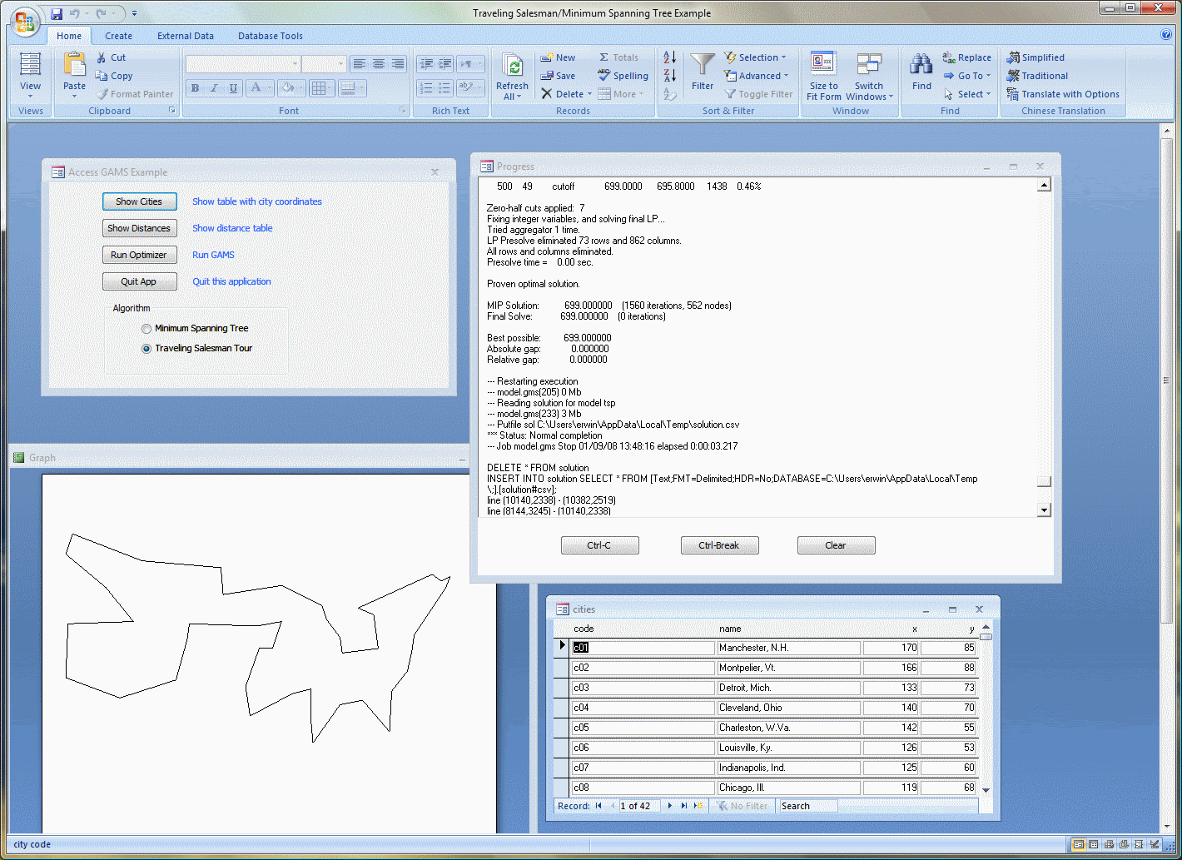Open Replace dialog
1182x860 pixels.
[x=967, y=57]
